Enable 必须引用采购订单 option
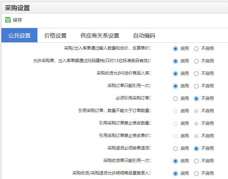The height and width of the screenshot is (179, 228). pos(176,99)
